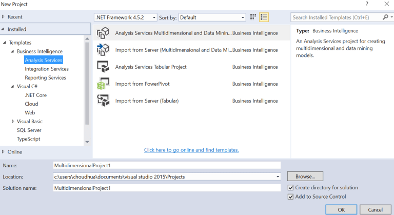Open the Sort by dropdown

click(212, 17)
